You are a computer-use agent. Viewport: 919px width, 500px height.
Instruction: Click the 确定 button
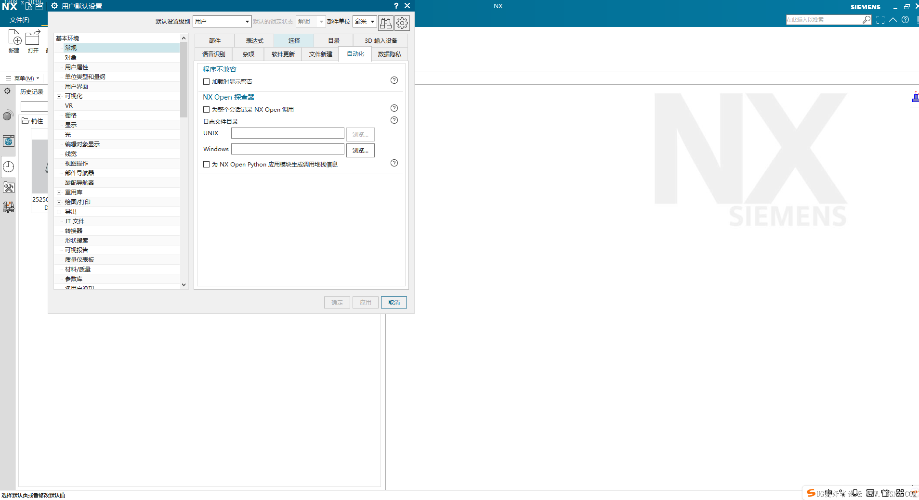click(x=337, y=302)
